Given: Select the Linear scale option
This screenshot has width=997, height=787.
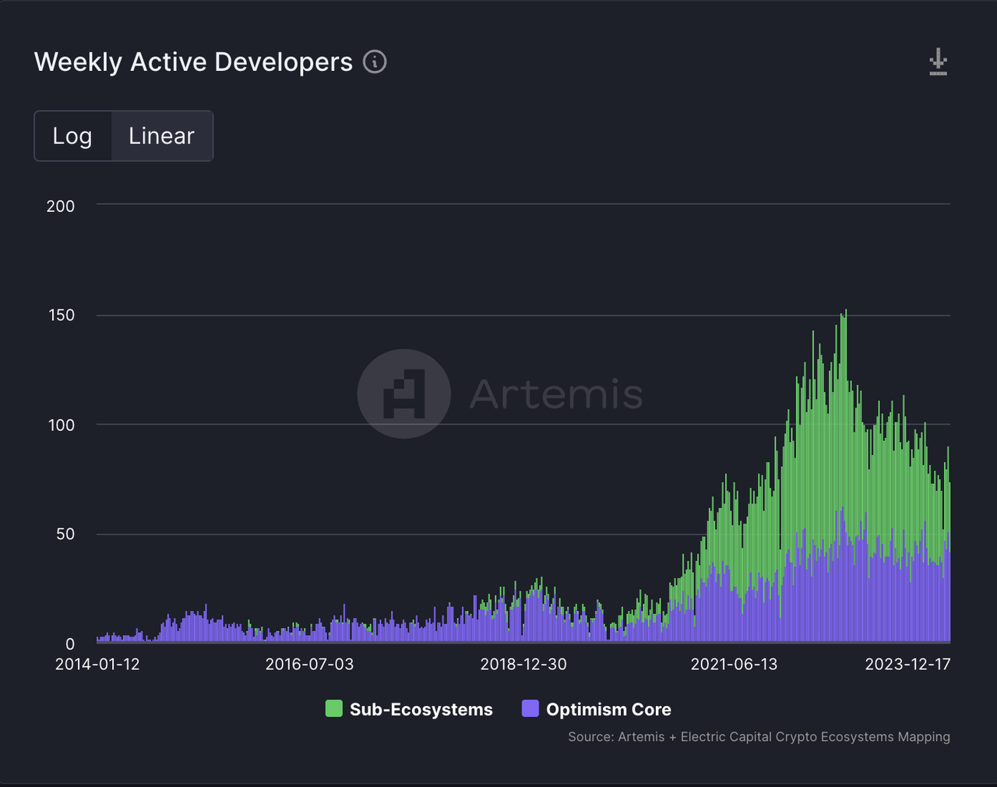Looking at the screenshot, I should coord(161,136).
